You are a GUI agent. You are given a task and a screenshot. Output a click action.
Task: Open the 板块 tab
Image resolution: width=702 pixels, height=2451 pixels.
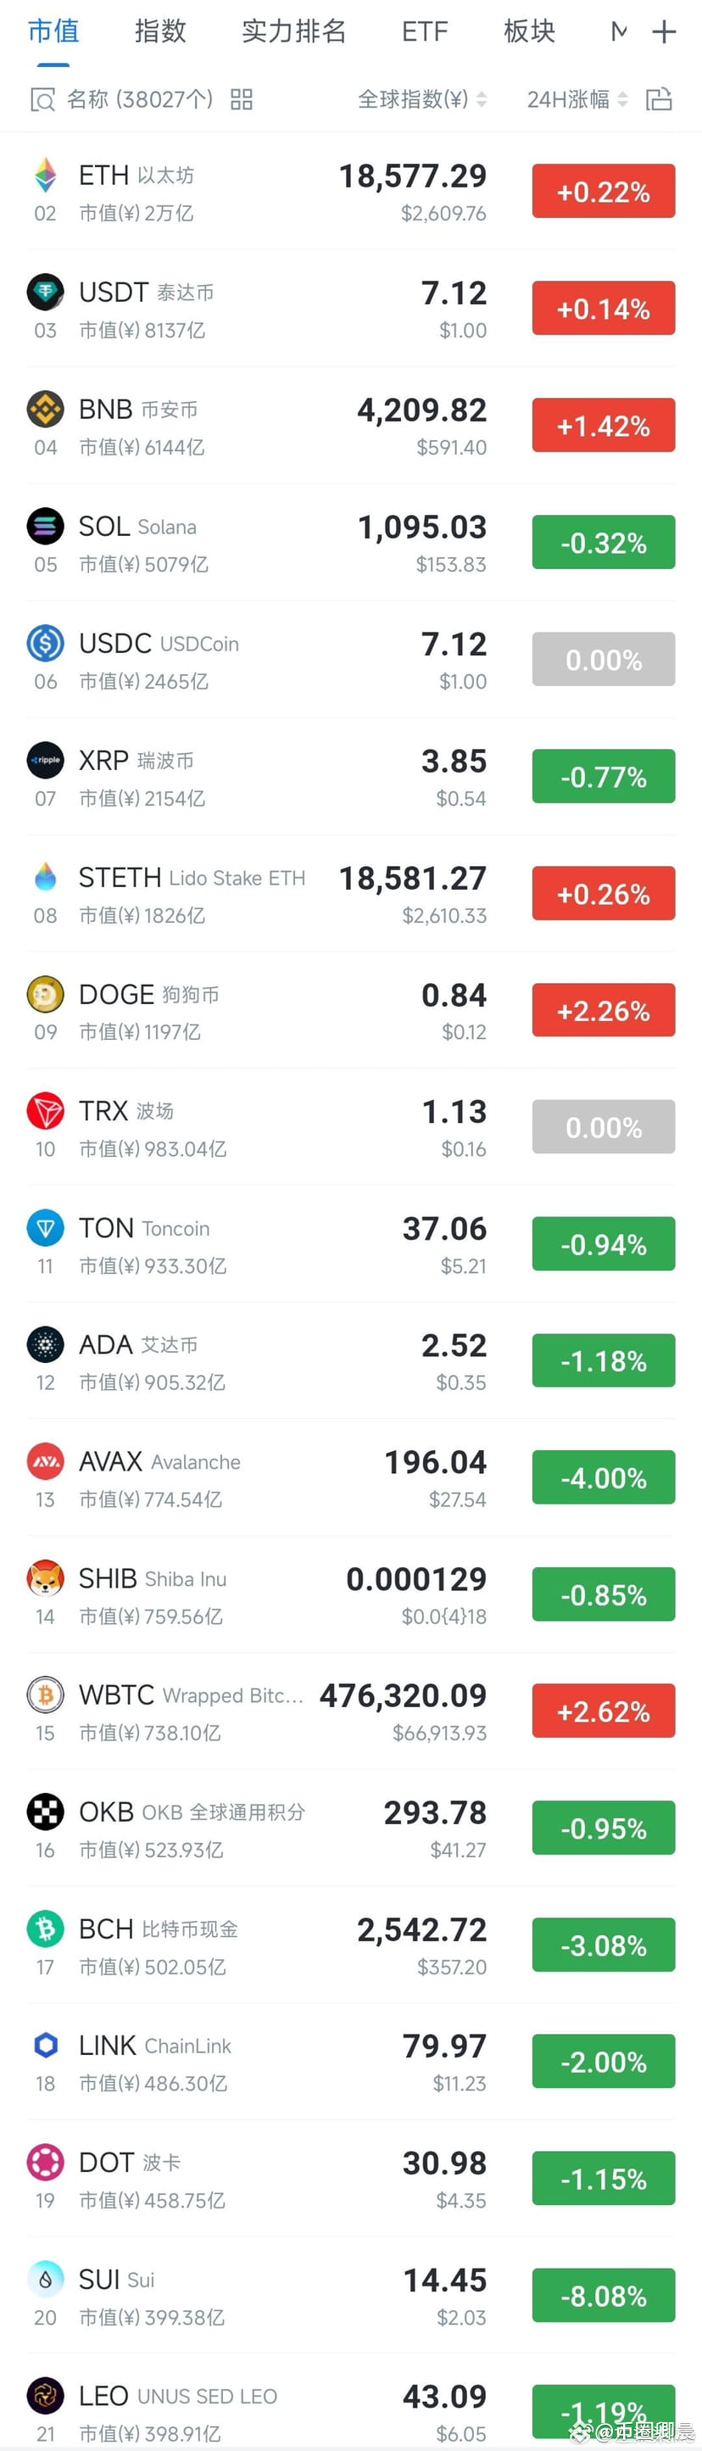point(529,31)
